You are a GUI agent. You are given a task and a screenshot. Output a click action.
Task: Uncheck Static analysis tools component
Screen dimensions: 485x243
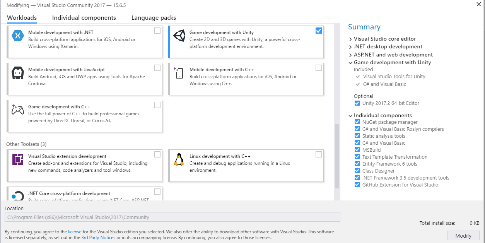click(357, 136)
